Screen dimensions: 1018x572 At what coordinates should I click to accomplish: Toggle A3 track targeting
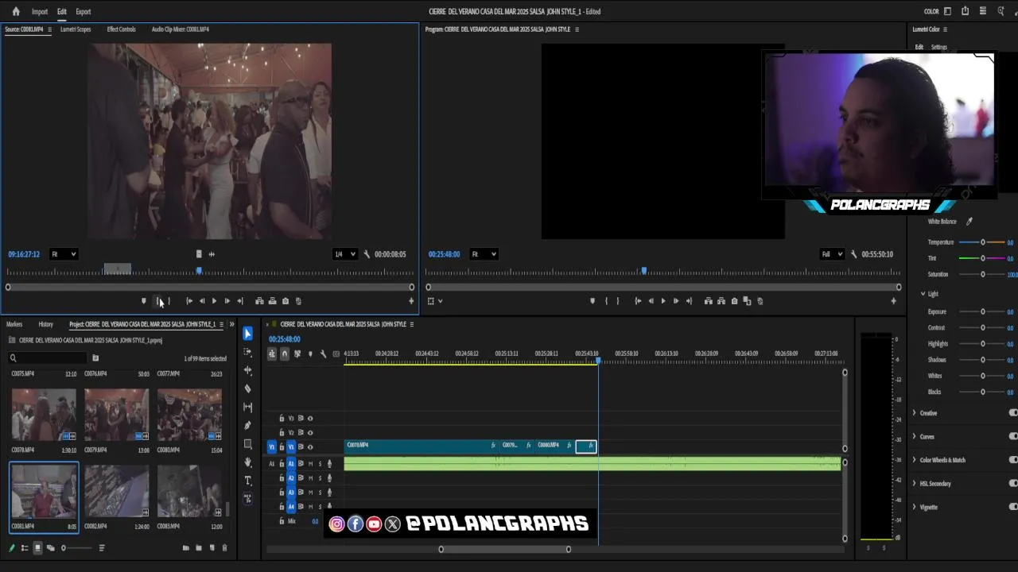(290, 493)
